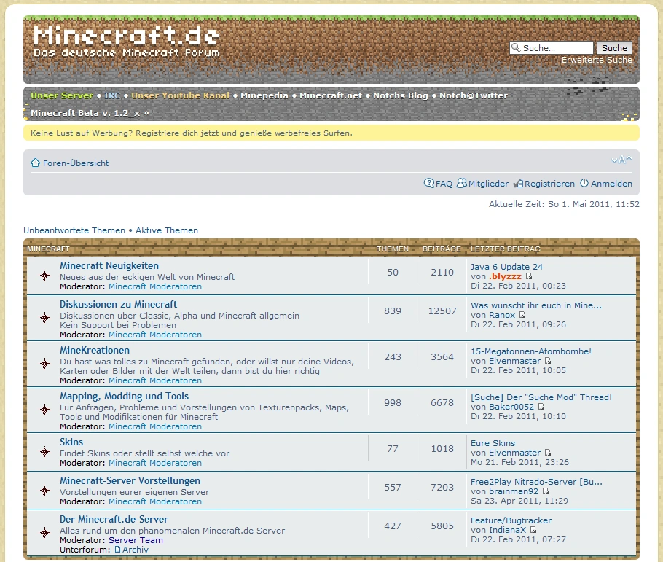Open 'Was wünscht ihr euch in Mine...' post
The image size is (663, 562).
click(536, 305)
